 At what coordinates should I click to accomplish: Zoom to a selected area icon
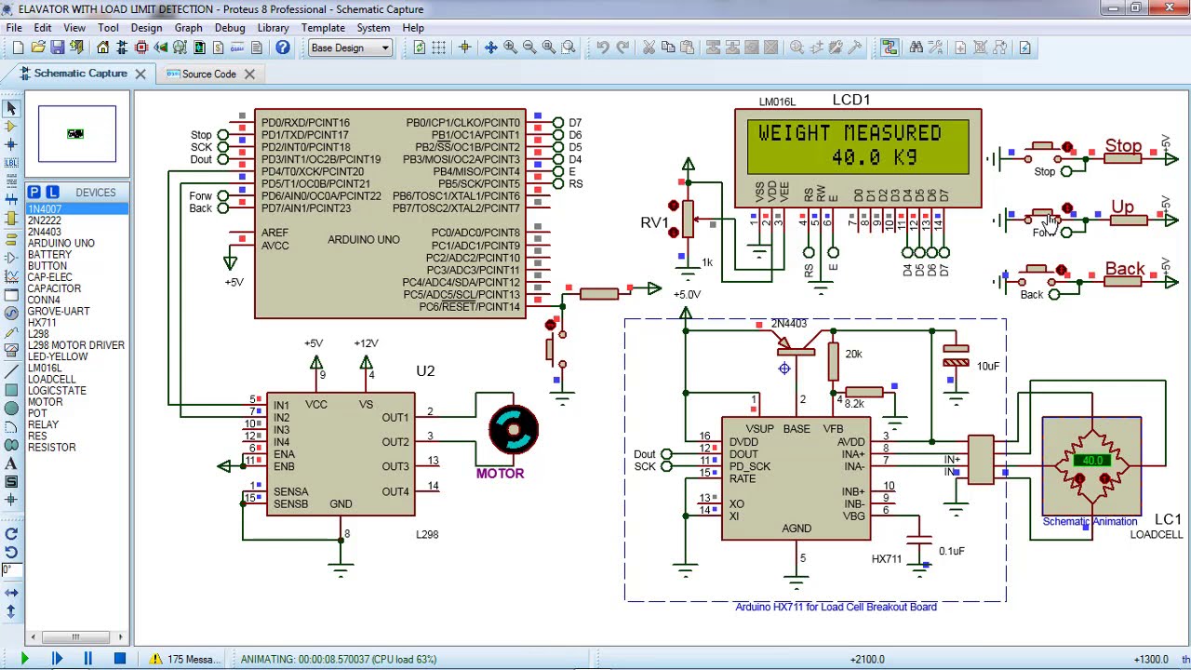(x=569, y=47)
